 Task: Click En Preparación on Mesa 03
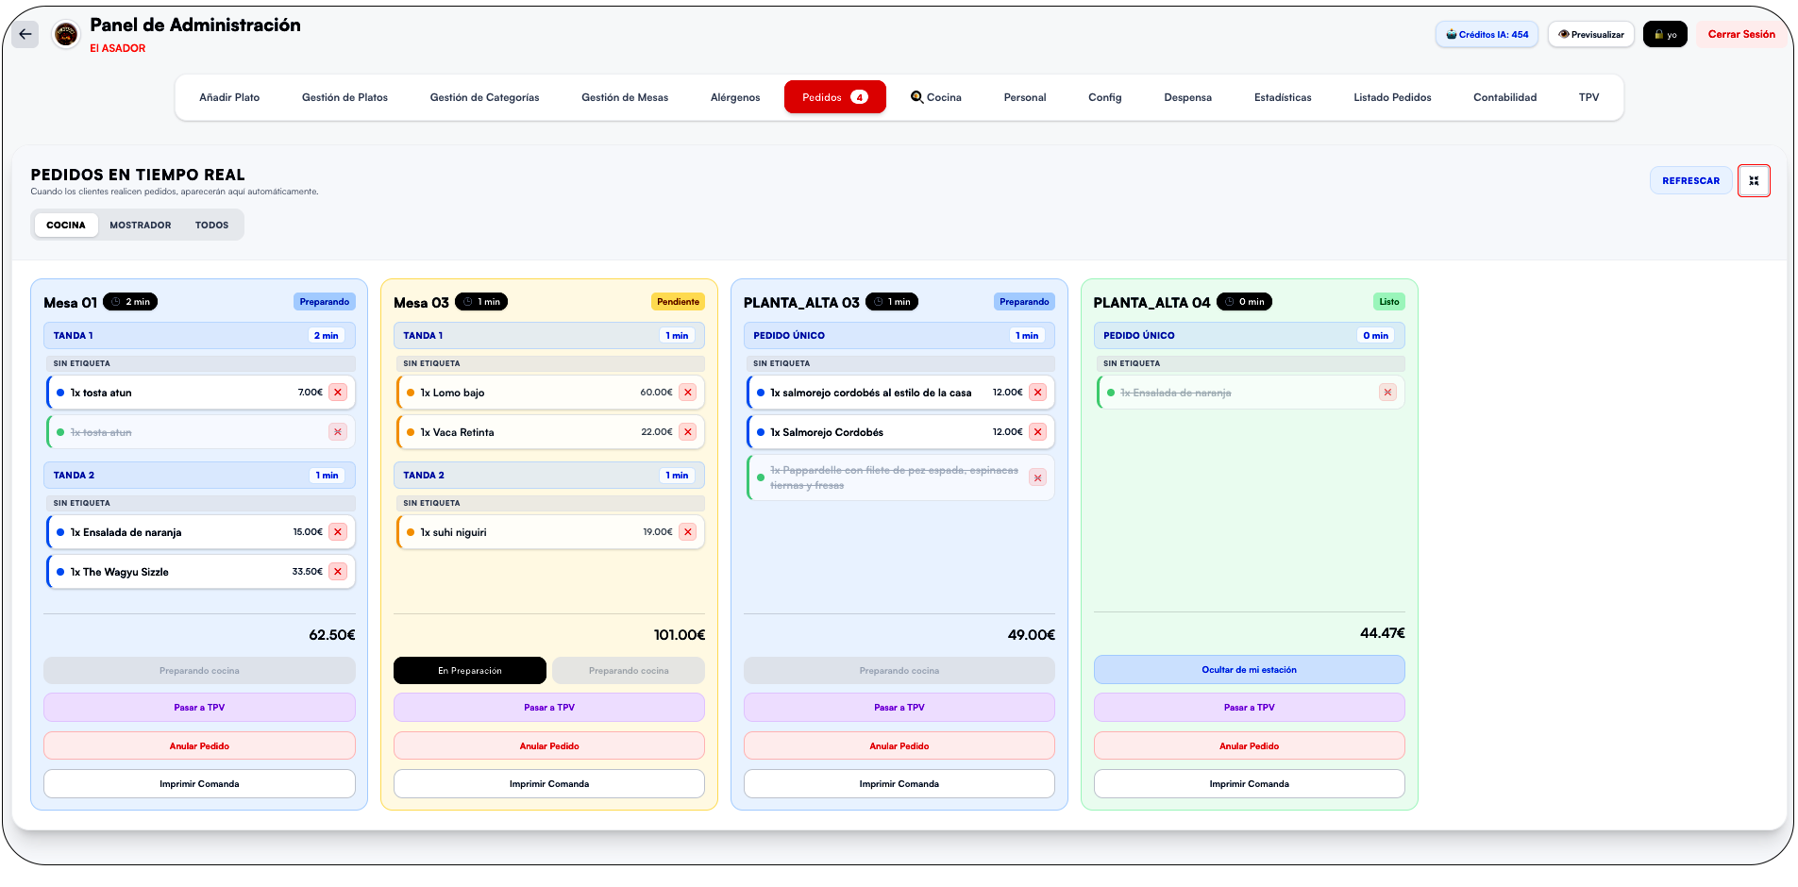pos(470,670)
